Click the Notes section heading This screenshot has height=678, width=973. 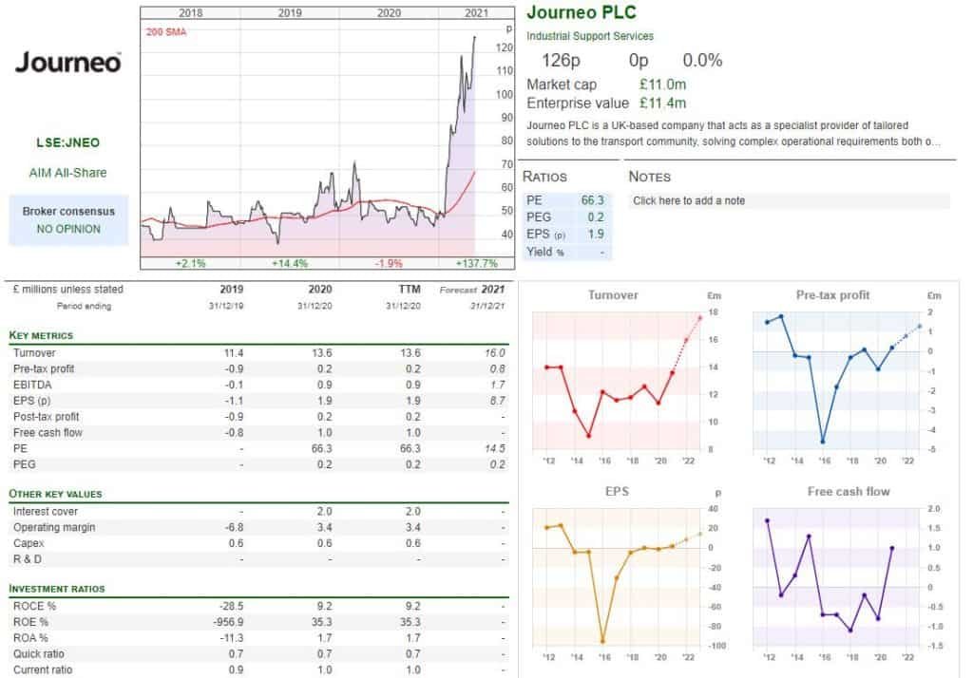pyautogui.click(x=650, y=177)
